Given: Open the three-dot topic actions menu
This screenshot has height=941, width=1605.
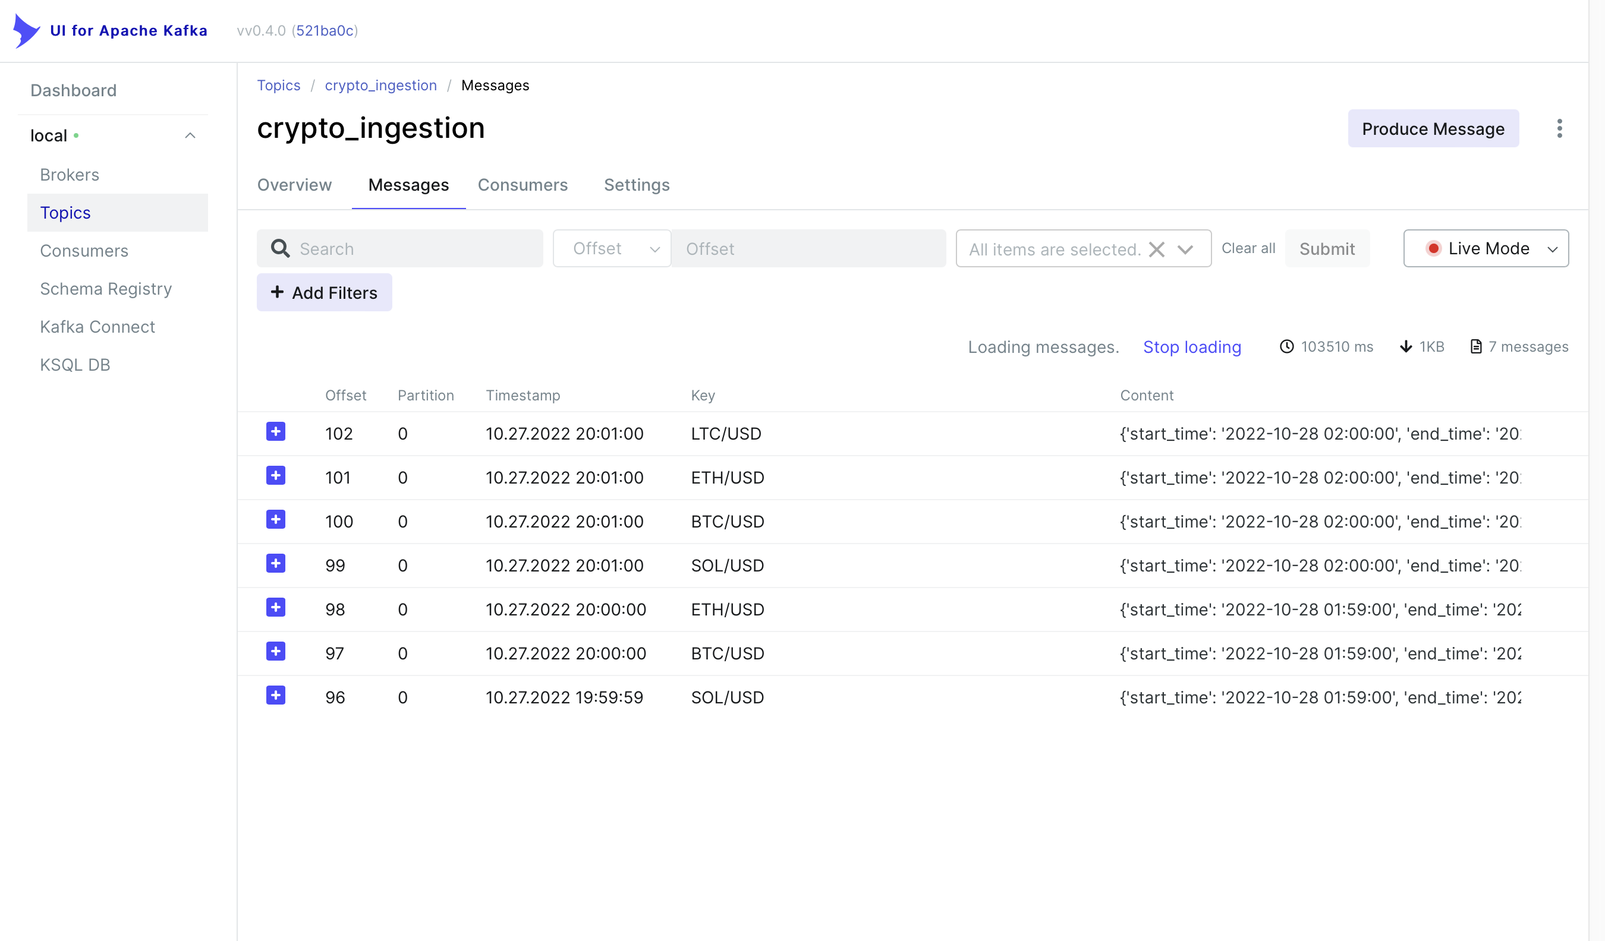Looking at the screenshot, I should (1559, 128).
